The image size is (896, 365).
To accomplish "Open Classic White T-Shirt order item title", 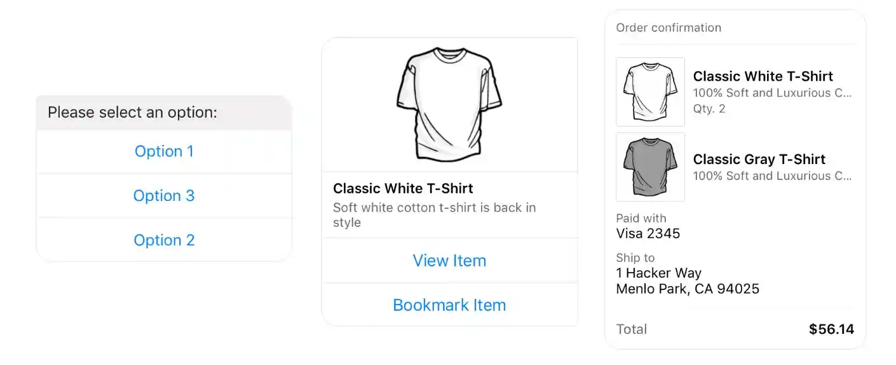I will 763,76.
